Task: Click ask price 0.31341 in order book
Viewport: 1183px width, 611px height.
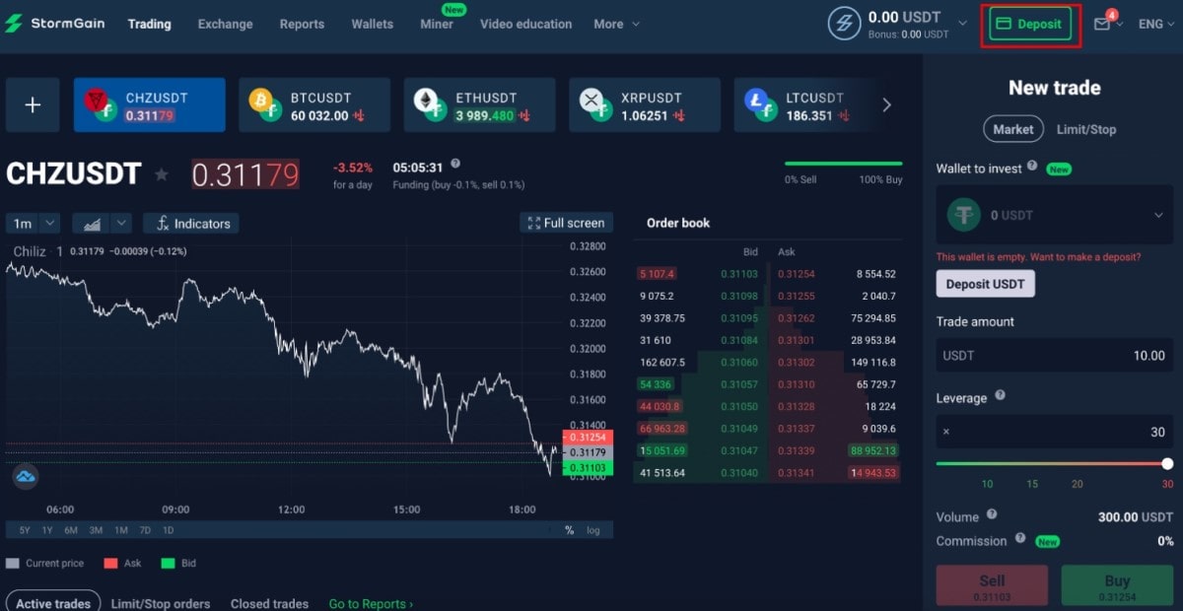Action: pyautogui.click(x=796, y=473)
